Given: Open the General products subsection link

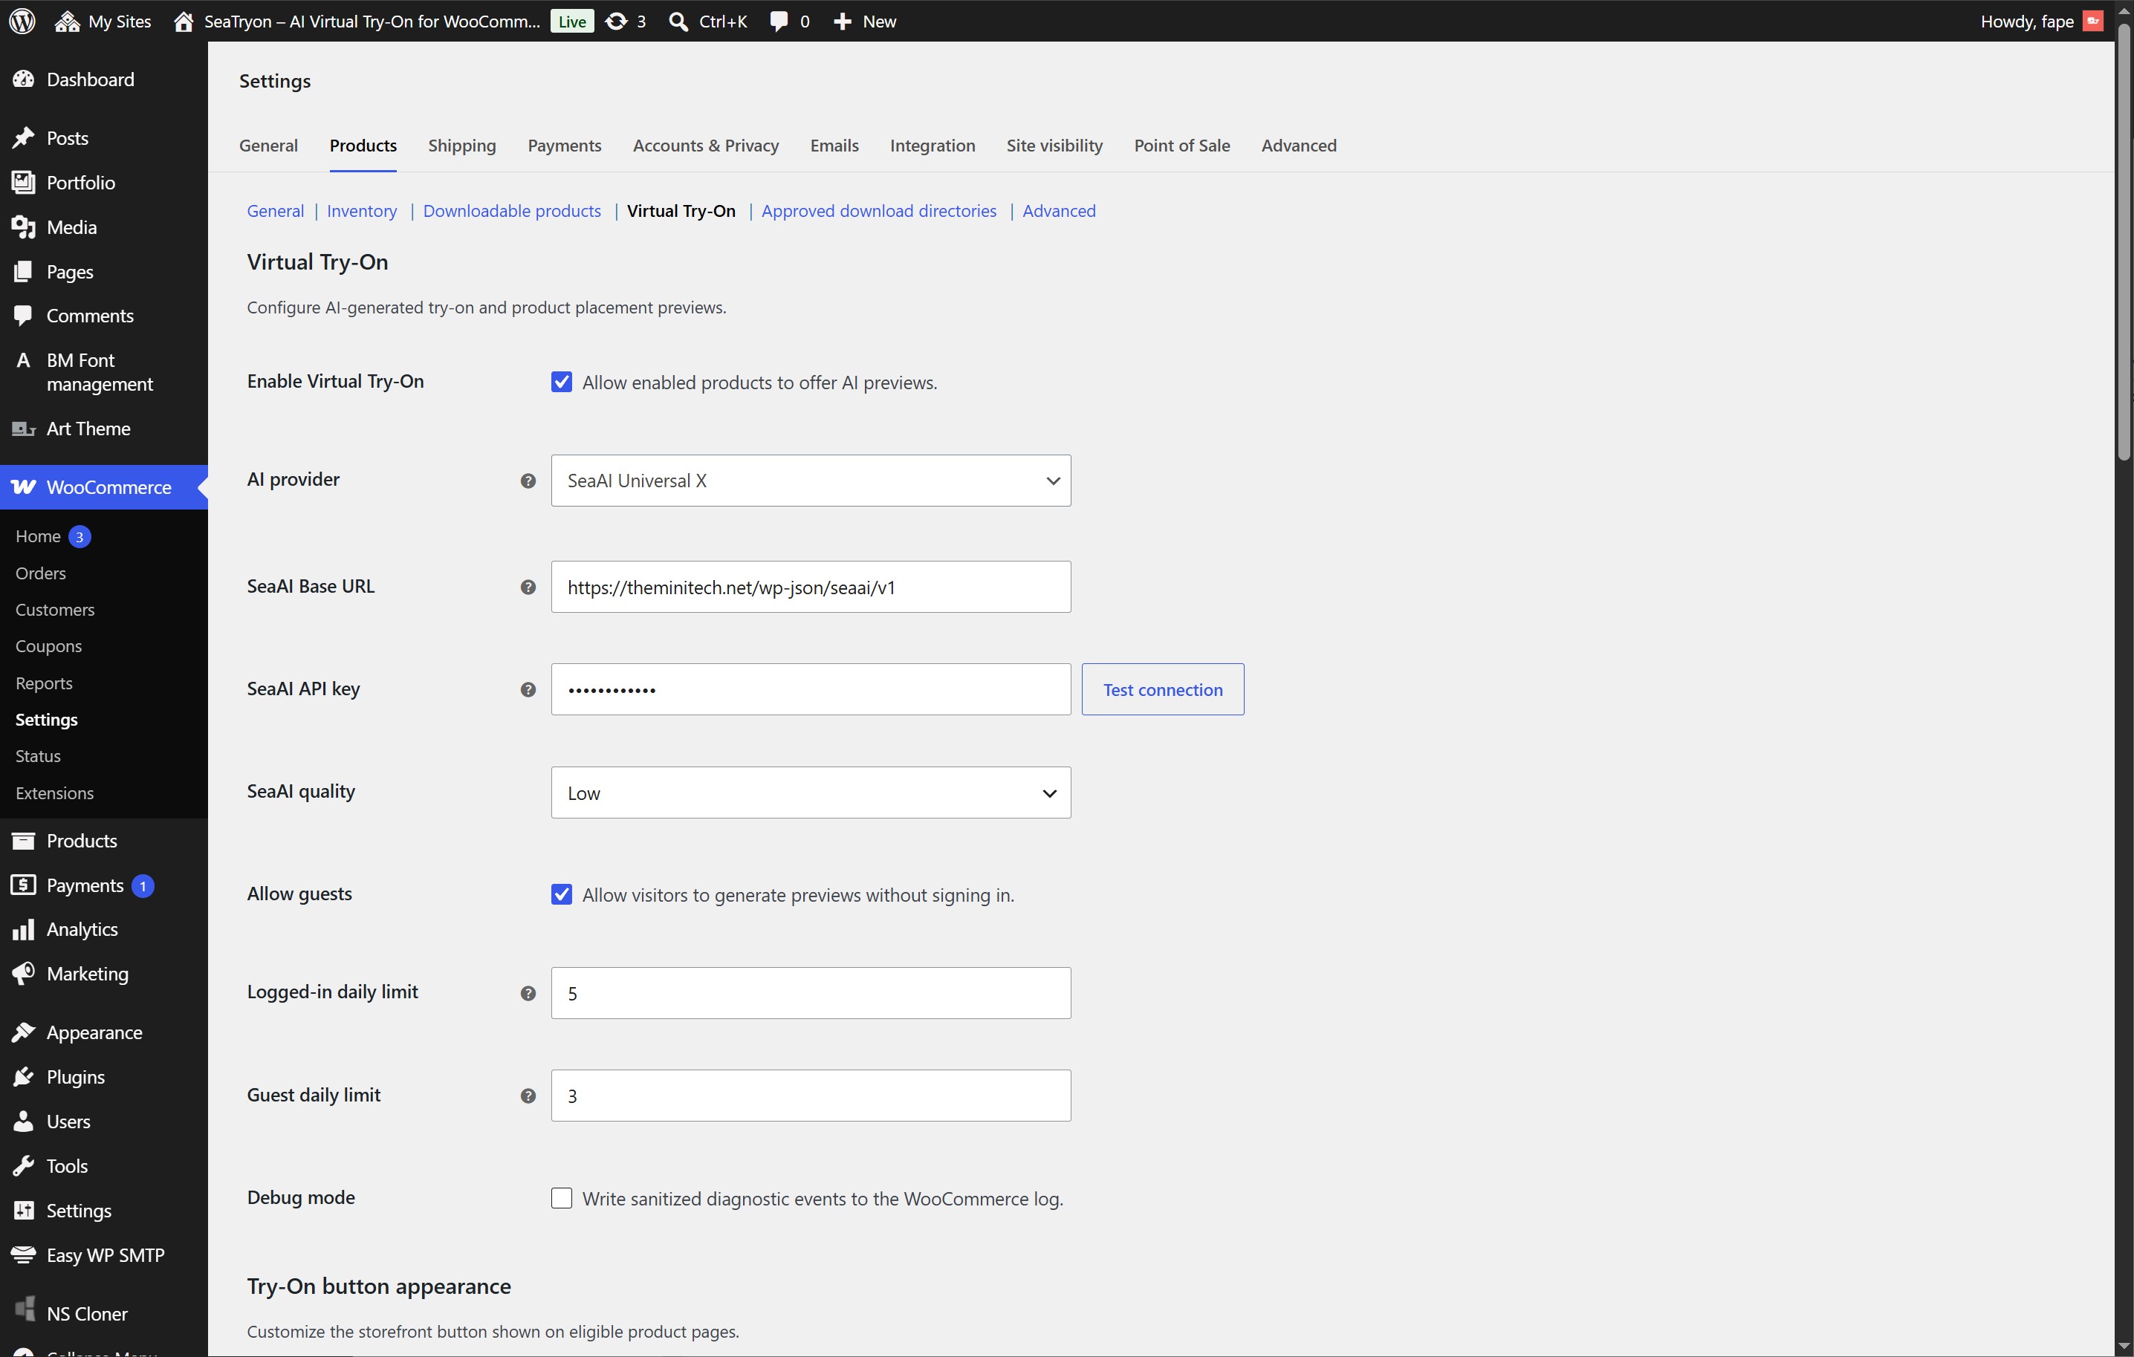Looking at the screenshot, I should click(276, 211).
